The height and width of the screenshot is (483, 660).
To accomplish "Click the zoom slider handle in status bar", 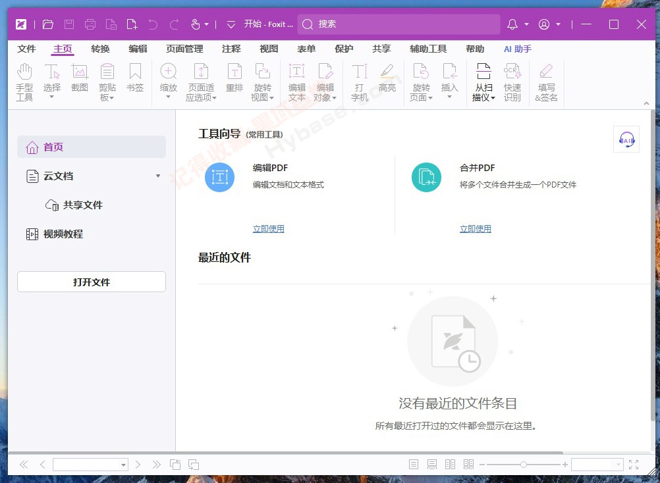I will point(523,465).
